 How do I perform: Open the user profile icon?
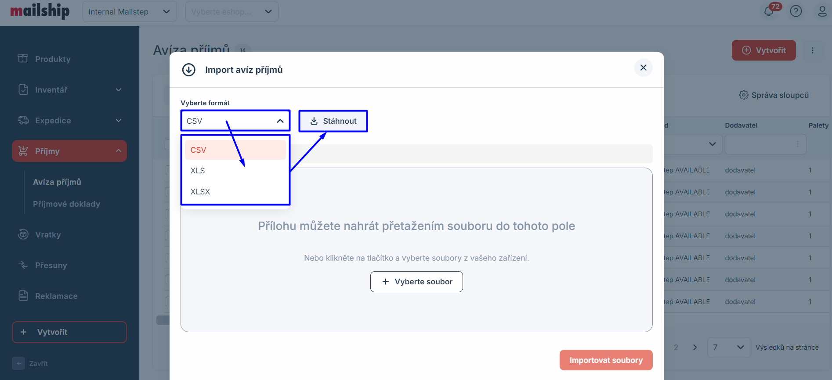pos(822,11)
